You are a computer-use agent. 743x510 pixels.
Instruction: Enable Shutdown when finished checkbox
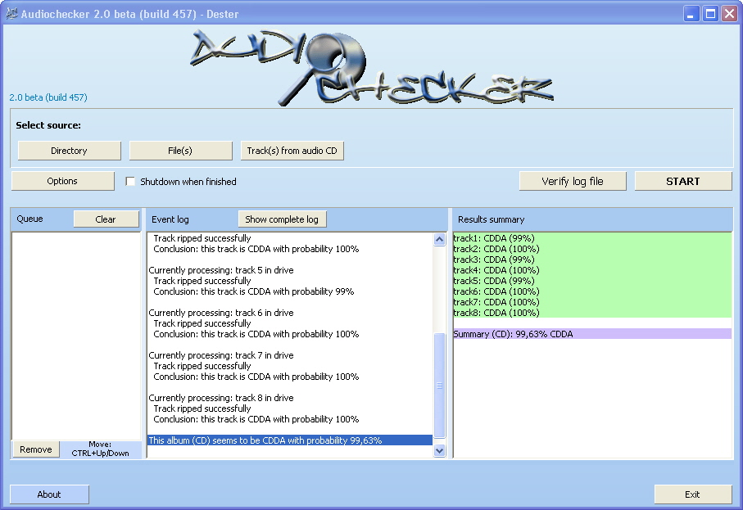[130, 182]
